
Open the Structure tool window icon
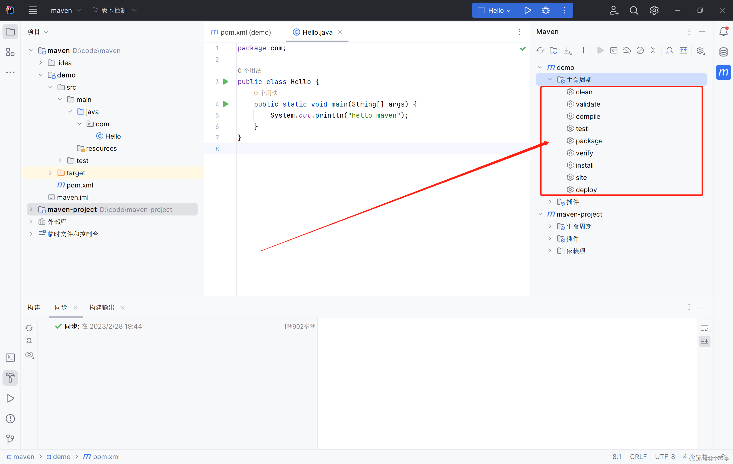pyautogui.click(x=10, y=52)
